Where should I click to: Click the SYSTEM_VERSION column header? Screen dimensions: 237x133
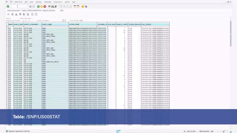[134, 24]
